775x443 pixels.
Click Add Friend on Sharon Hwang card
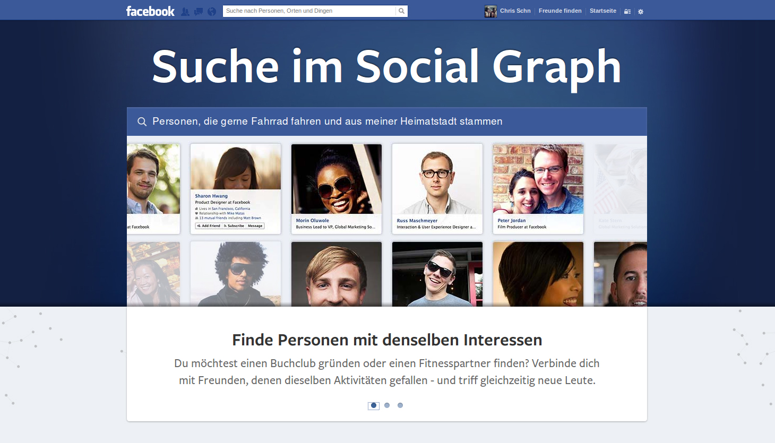coord(209,226)
